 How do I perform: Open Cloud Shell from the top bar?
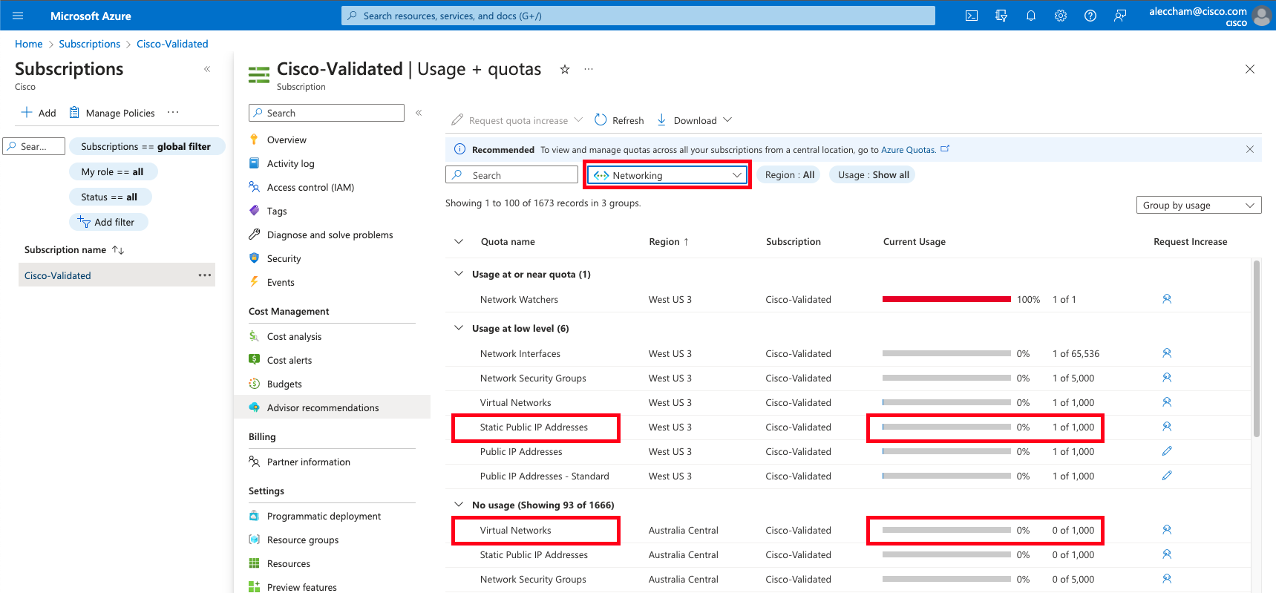972,16
